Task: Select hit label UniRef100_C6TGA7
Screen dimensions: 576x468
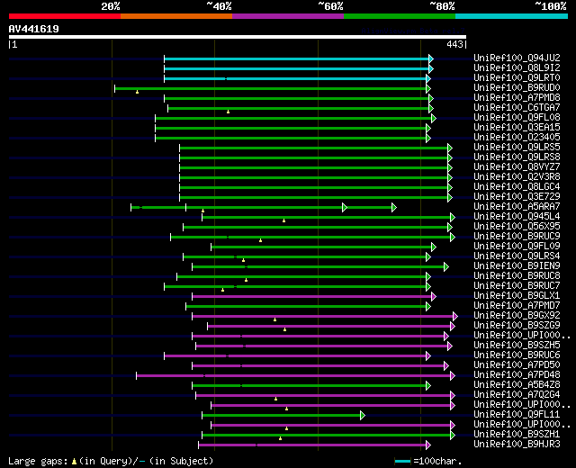Action: (x=517, y=108)
